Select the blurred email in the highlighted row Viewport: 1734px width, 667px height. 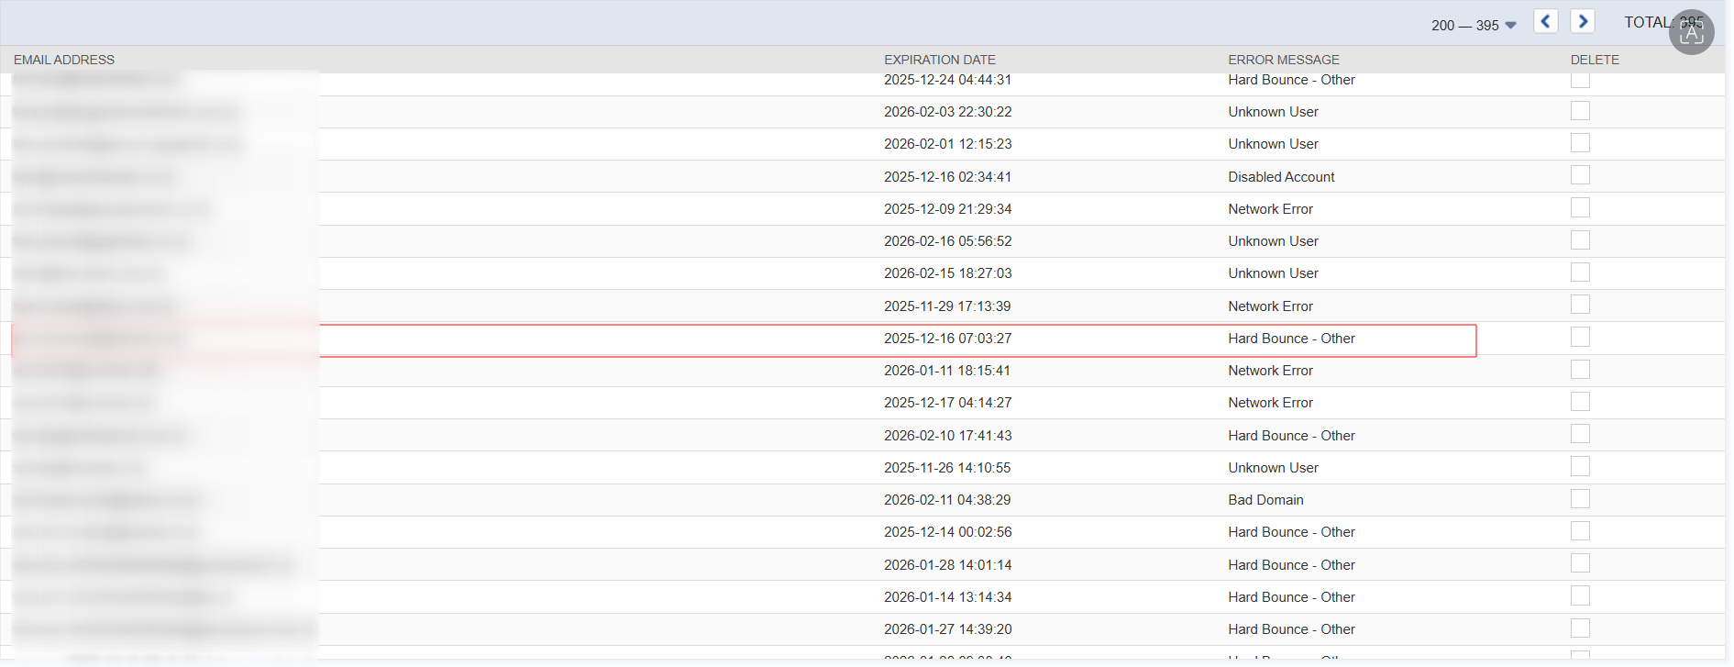99,339
